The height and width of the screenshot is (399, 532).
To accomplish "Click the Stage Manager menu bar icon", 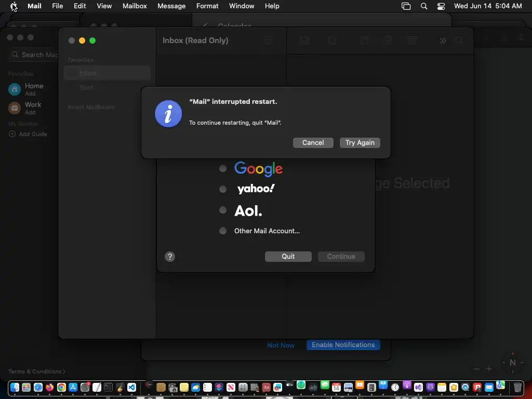I will point(406,6).
